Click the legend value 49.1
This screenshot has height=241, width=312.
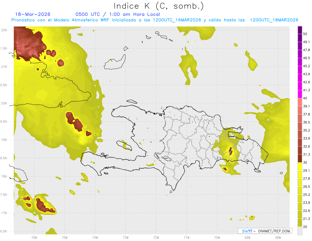pos(307,42)
